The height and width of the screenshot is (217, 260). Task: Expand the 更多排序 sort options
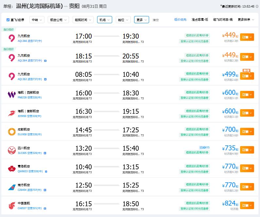point(246,20)
